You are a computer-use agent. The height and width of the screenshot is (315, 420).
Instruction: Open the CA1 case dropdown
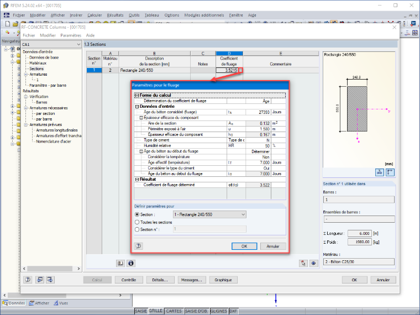tap(51, 44)
